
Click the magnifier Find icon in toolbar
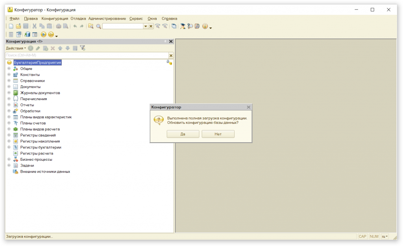click(98, 26)
